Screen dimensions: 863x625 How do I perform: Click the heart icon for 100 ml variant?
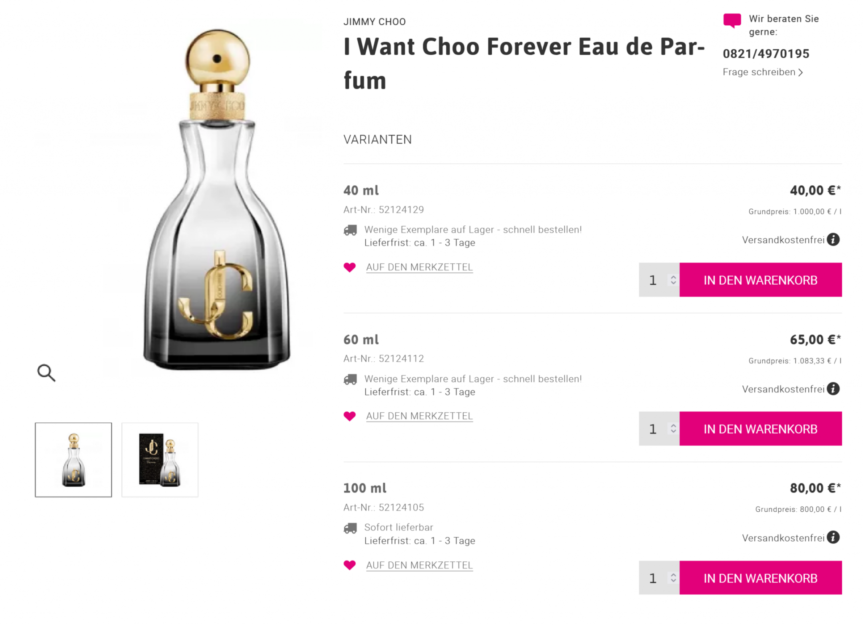pyautogui.click(x=350, y=565)
